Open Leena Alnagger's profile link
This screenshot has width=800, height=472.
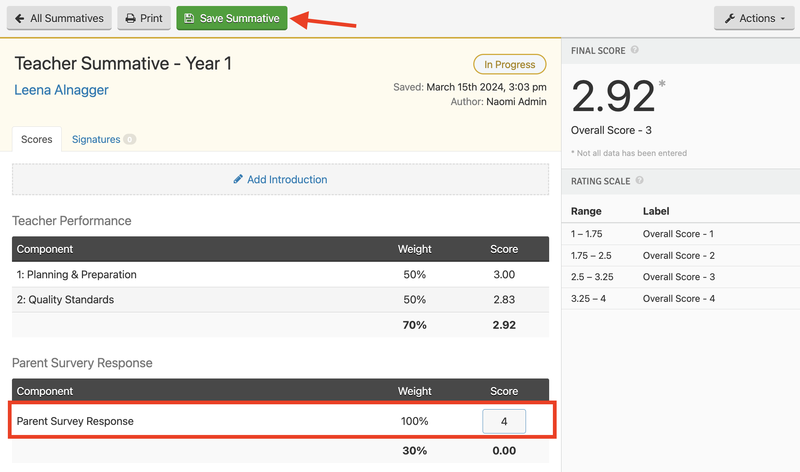pos(61,90)
